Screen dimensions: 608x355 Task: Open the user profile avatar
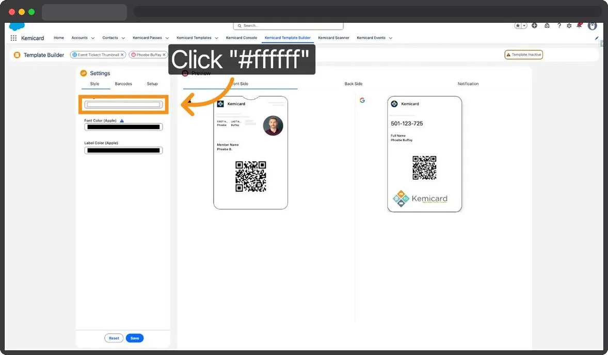592,26
